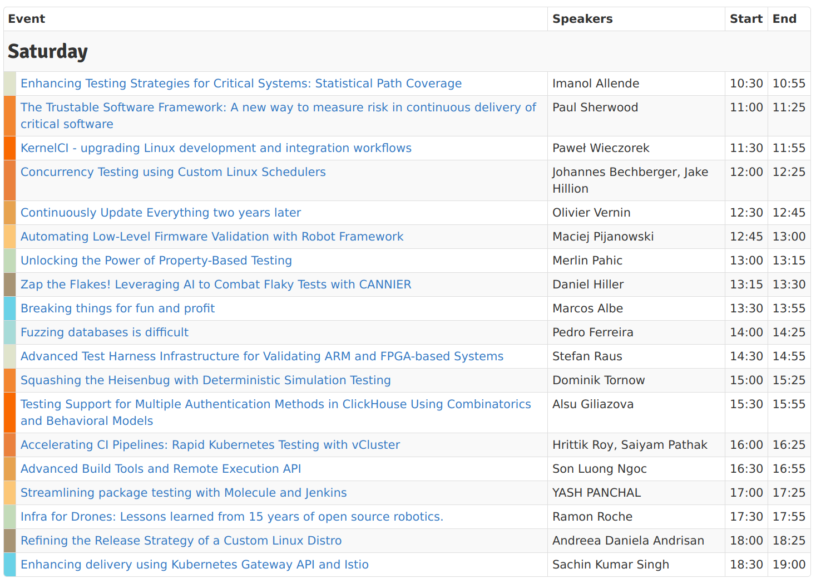Open the Trustable Software Framework talk
816x583 pixels.
[x=278, y=107]
